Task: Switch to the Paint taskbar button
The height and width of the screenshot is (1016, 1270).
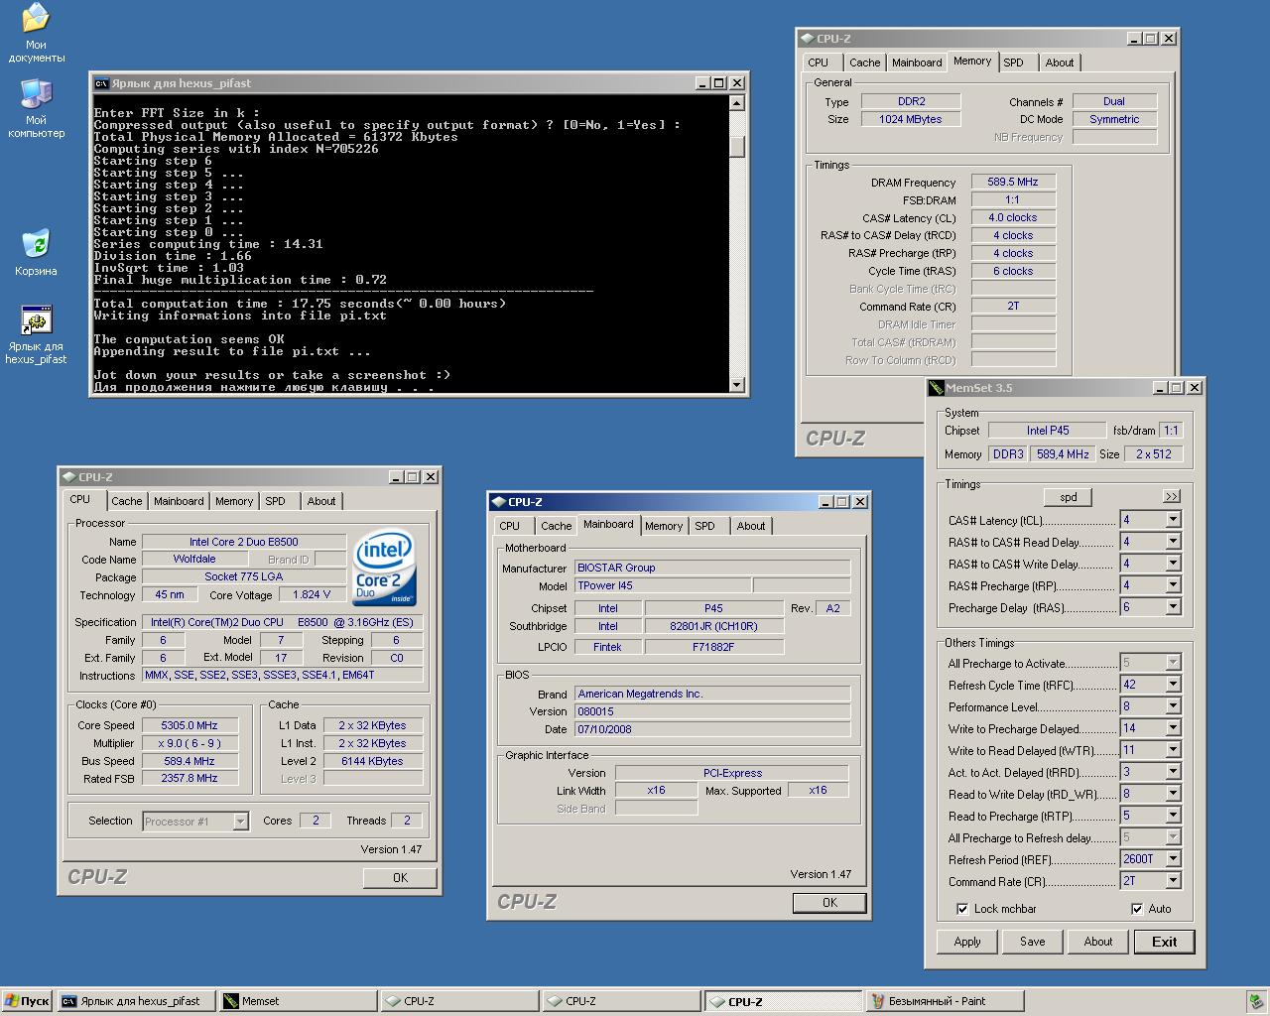Action: click(946, 1001)
